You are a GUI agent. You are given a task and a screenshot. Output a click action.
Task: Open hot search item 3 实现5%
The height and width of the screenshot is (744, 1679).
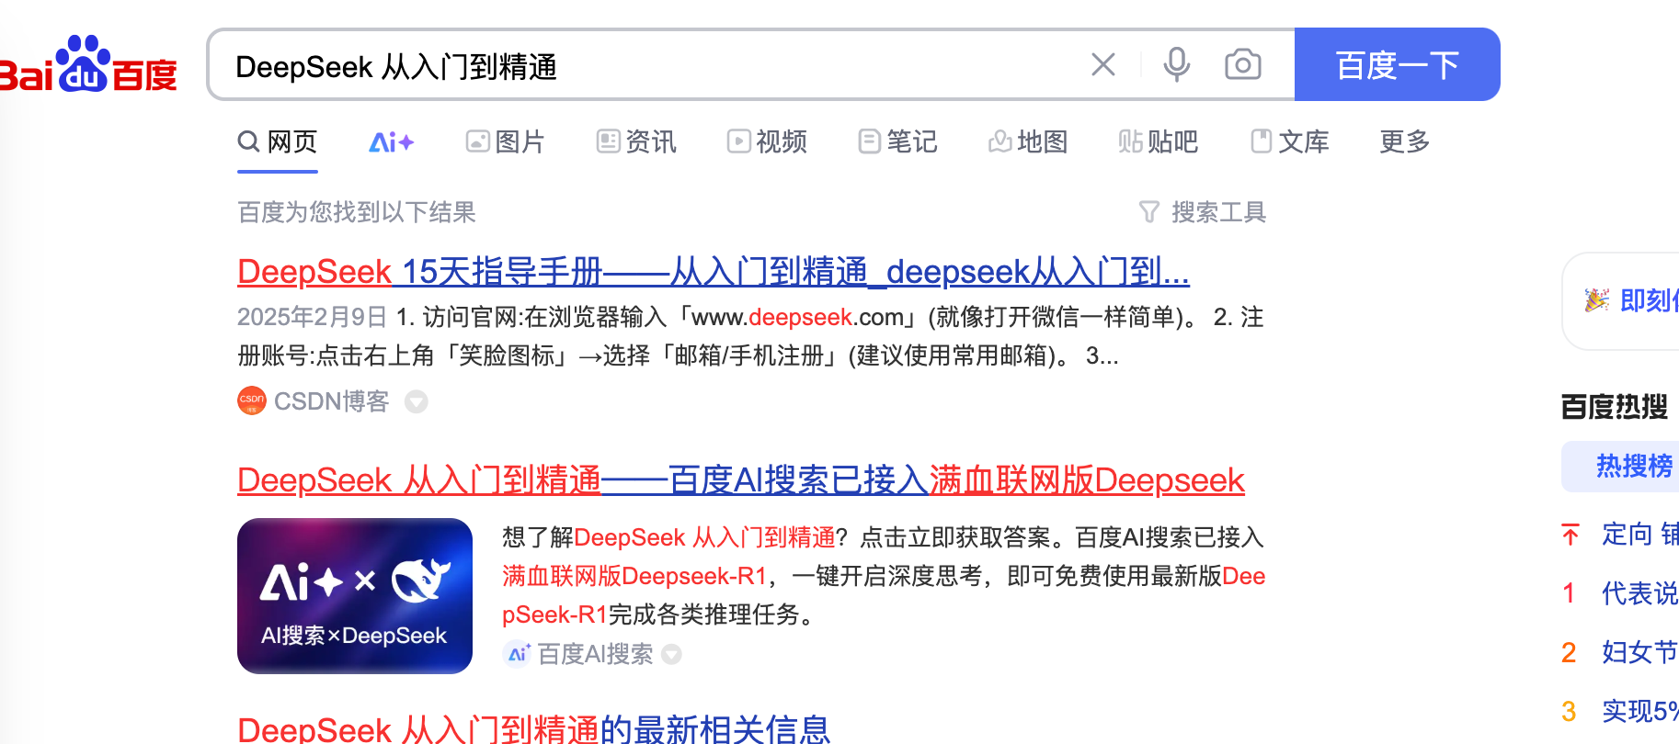coord(1622,711)
